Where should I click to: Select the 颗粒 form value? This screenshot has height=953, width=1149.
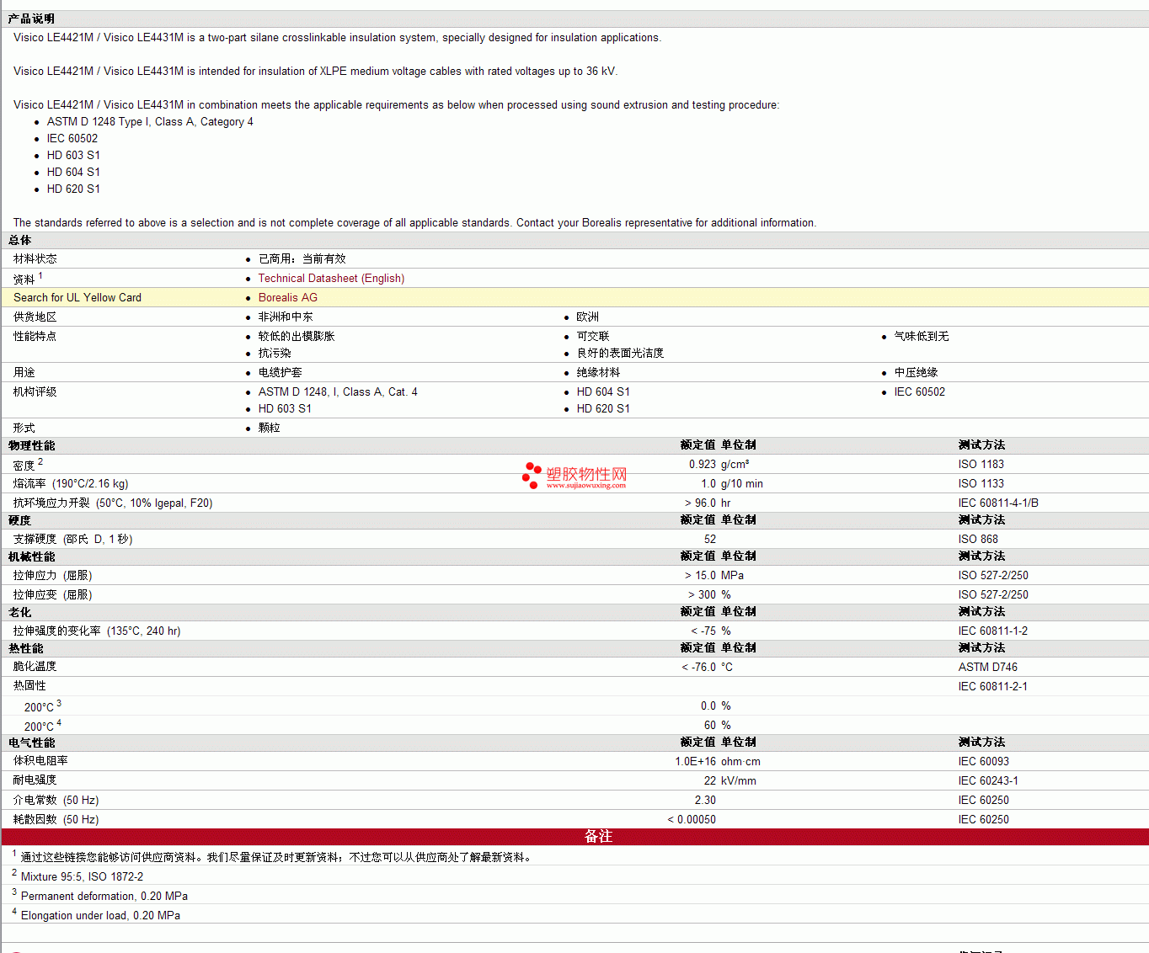tap(270, 429)
